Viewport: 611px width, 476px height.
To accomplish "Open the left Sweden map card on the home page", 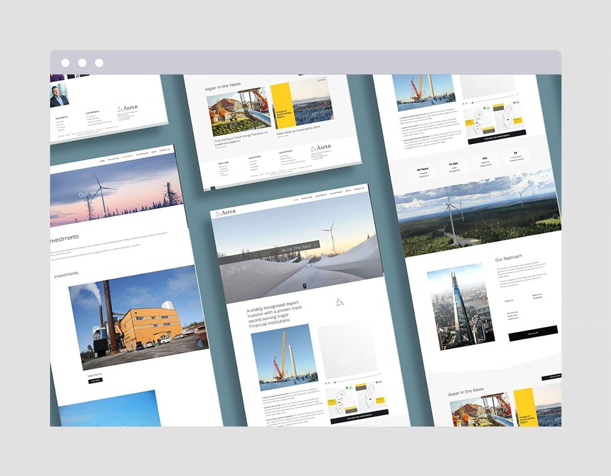I will [340, 400].
